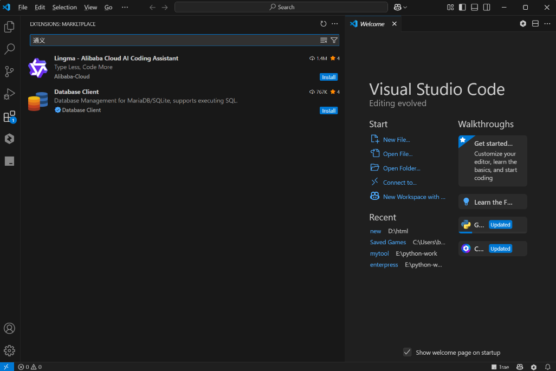Open the Manage gear menu
Screen dimensions: 556x371
pyautogui.click(x=9, y=350)
